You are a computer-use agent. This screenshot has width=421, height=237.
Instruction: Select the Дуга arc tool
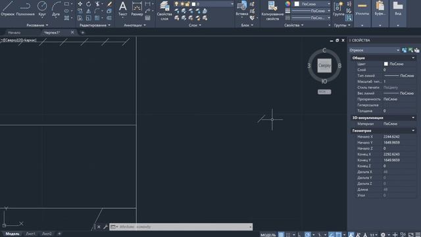(x=56, y=9)
